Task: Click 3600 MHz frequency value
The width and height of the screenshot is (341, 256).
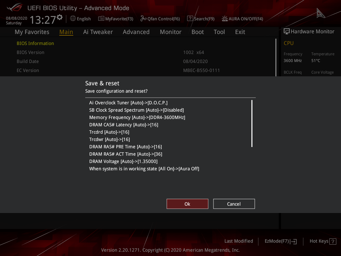Action: (x=293, y=61)
